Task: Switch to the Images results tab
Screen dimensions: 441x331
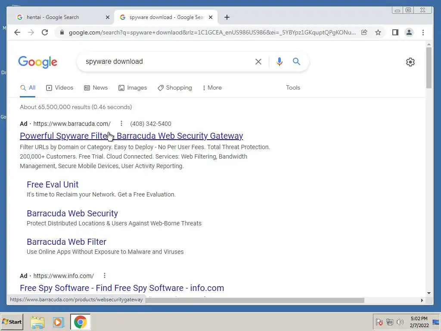Action: coord(133,88)
